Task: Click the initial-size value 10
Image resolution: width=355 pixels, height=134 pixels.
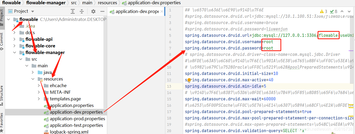Action: 276,74
